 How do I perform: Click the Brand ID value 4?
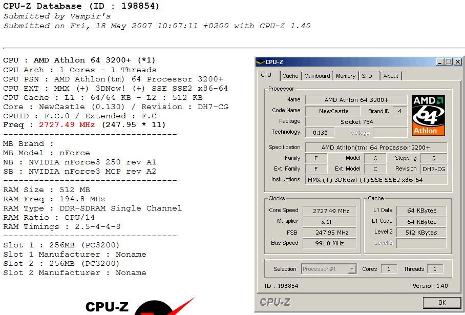400,111
